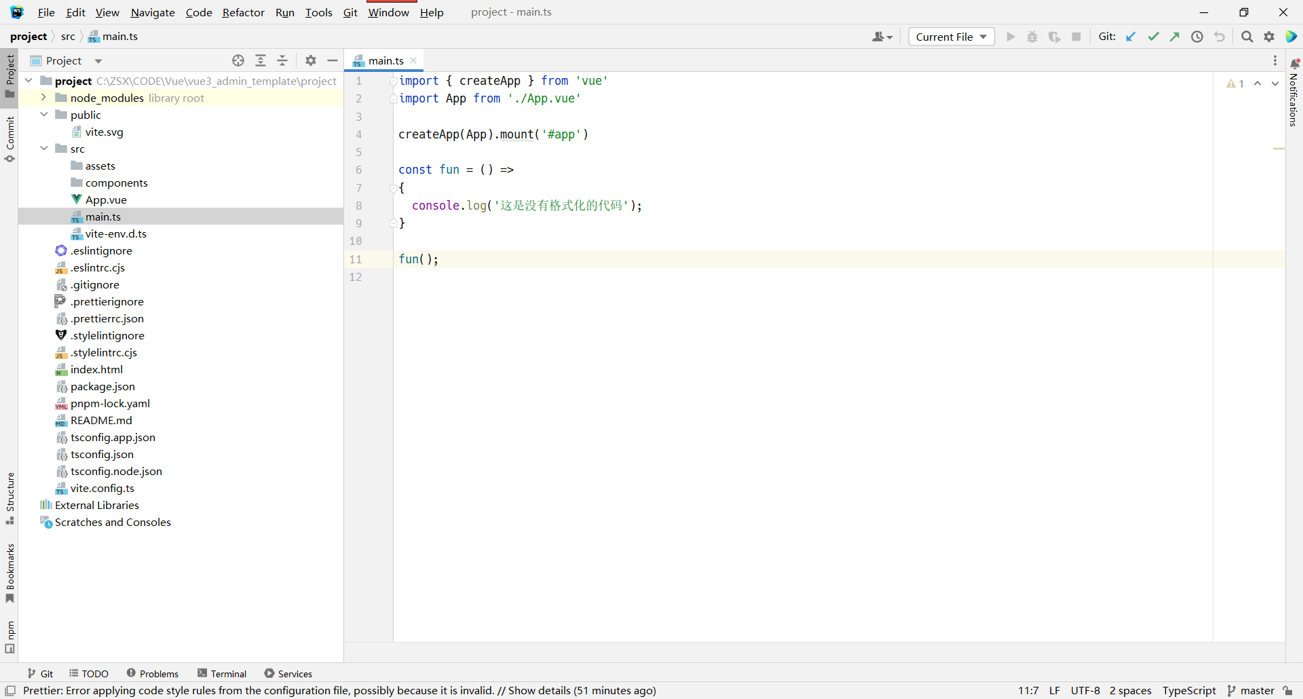The height and width of the screenshot is (699, 1303).
Task: Expand node_modules folder
Action: pos(44,98)
